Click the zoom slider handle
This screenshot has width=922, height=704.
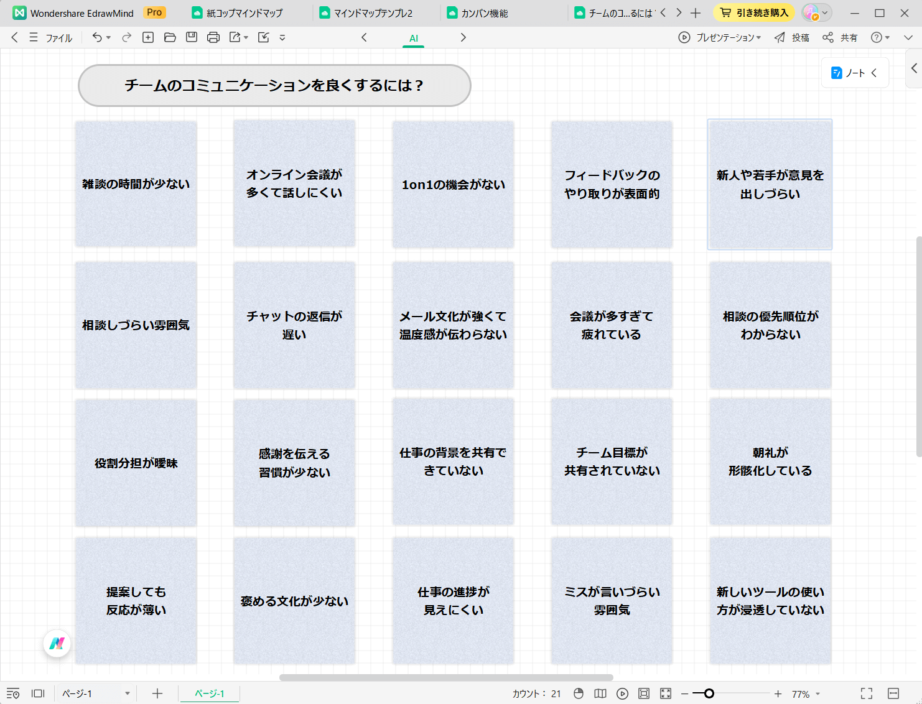click(x=709, y=693)
